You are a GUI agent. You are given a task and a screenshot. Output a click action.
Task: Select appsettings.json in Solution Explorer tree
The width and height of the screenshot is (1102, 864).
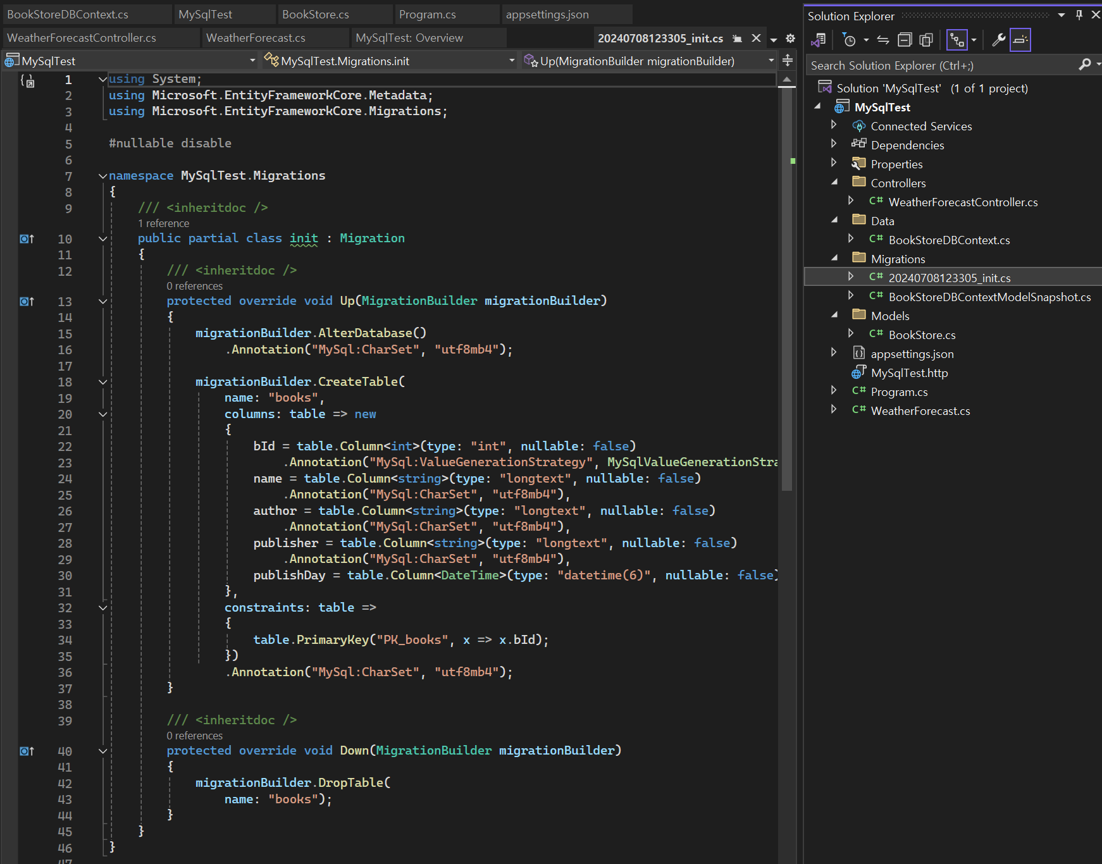click(x=912, y=354)
